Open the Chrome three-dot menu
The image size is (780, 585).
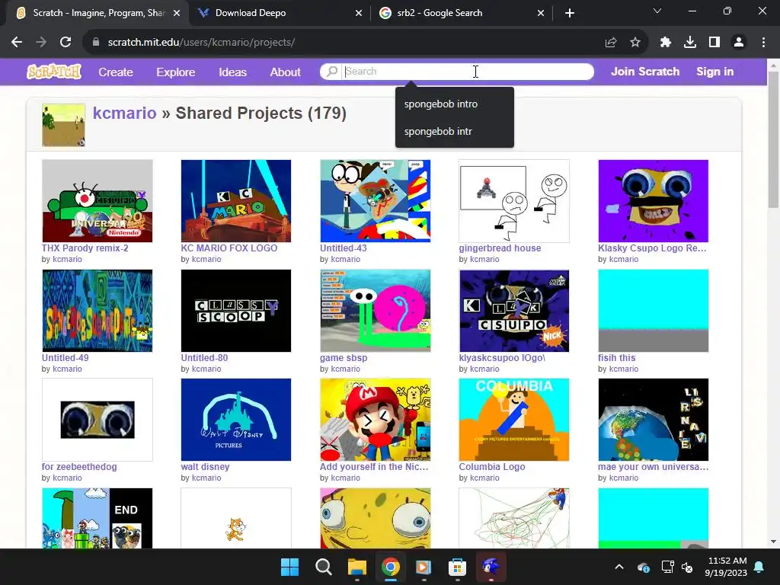click(763, 43)
